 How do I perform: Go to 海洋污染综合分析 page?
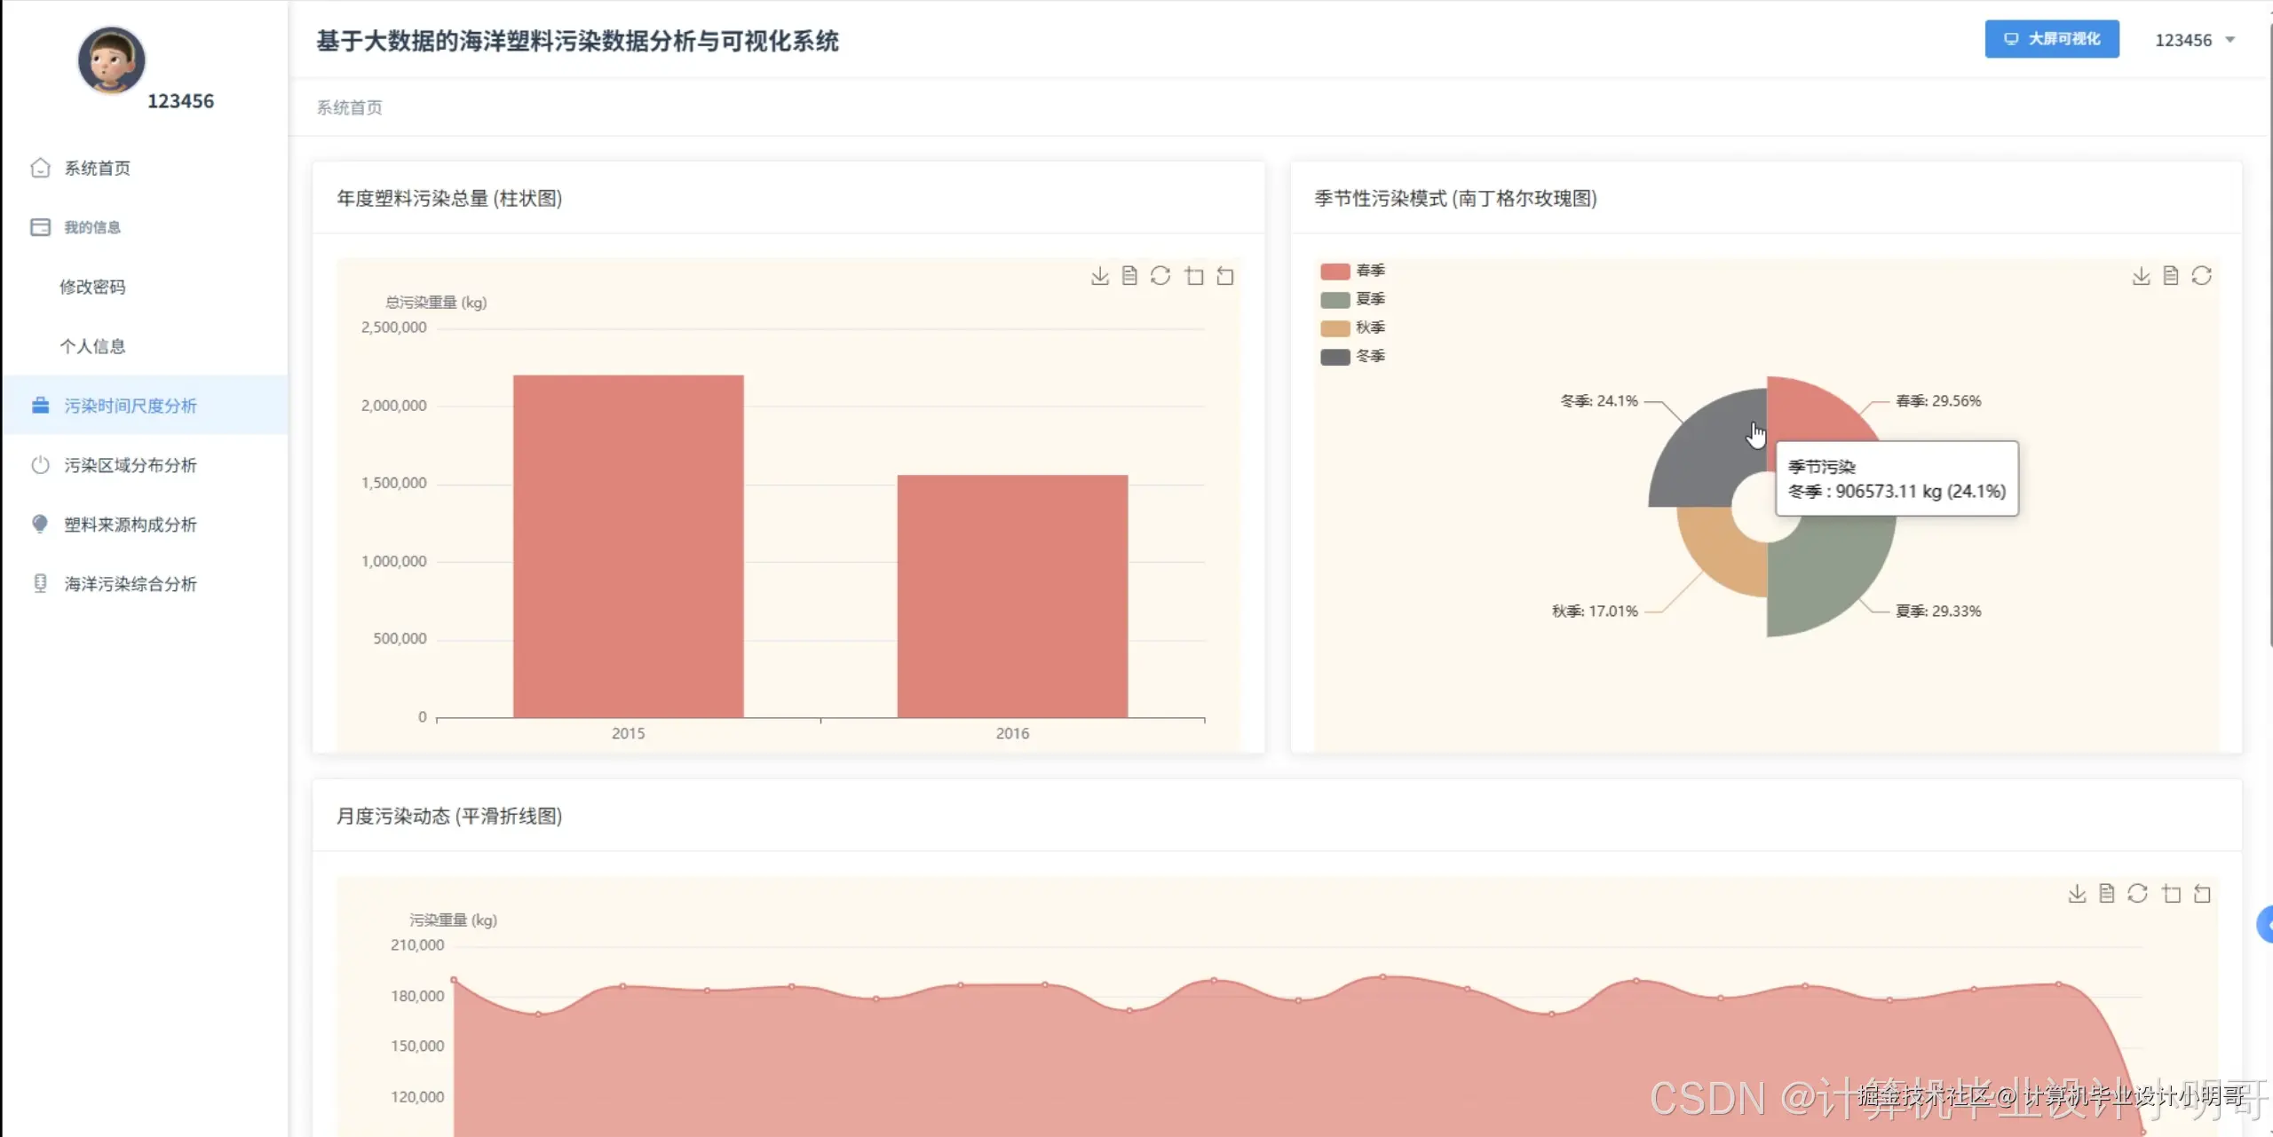coord(130,584)
